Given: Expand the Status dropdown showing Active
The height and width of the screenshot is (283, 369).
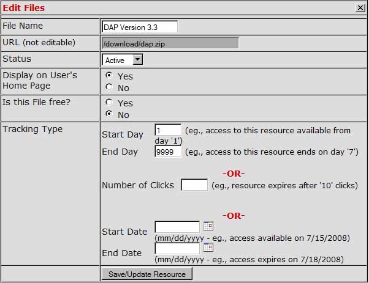Looking at the screenshot, I should [137, 60].
